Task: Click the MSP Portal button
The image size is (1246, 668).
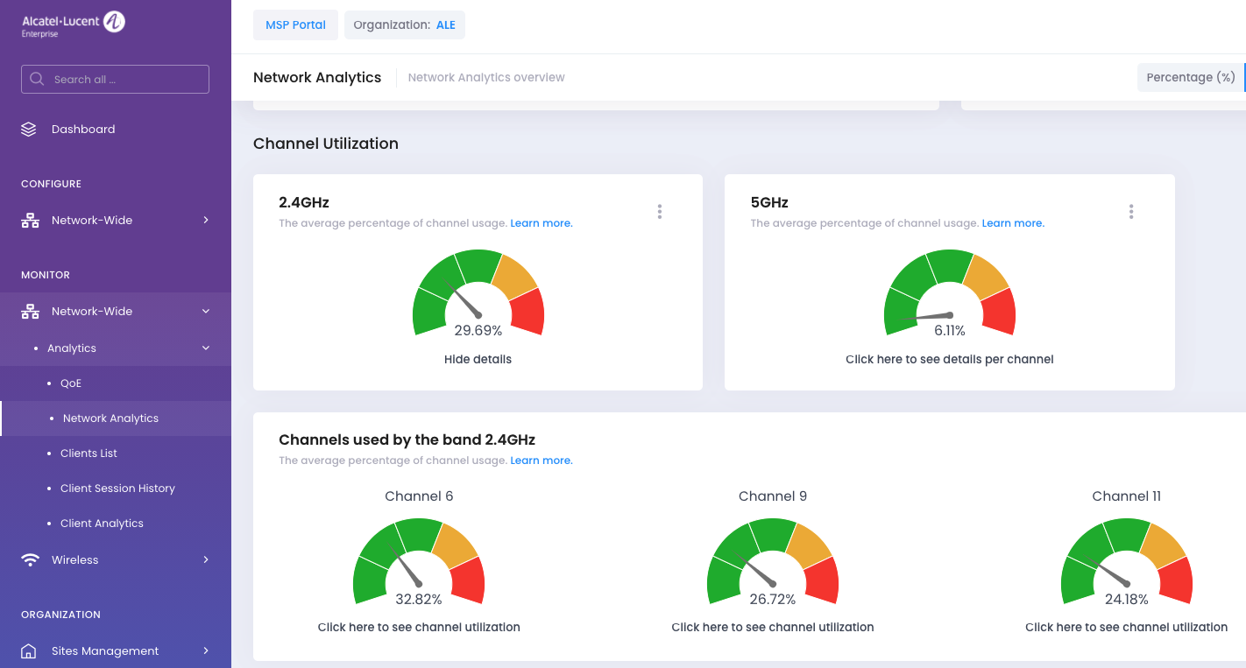Action: (x=295, y=25)
